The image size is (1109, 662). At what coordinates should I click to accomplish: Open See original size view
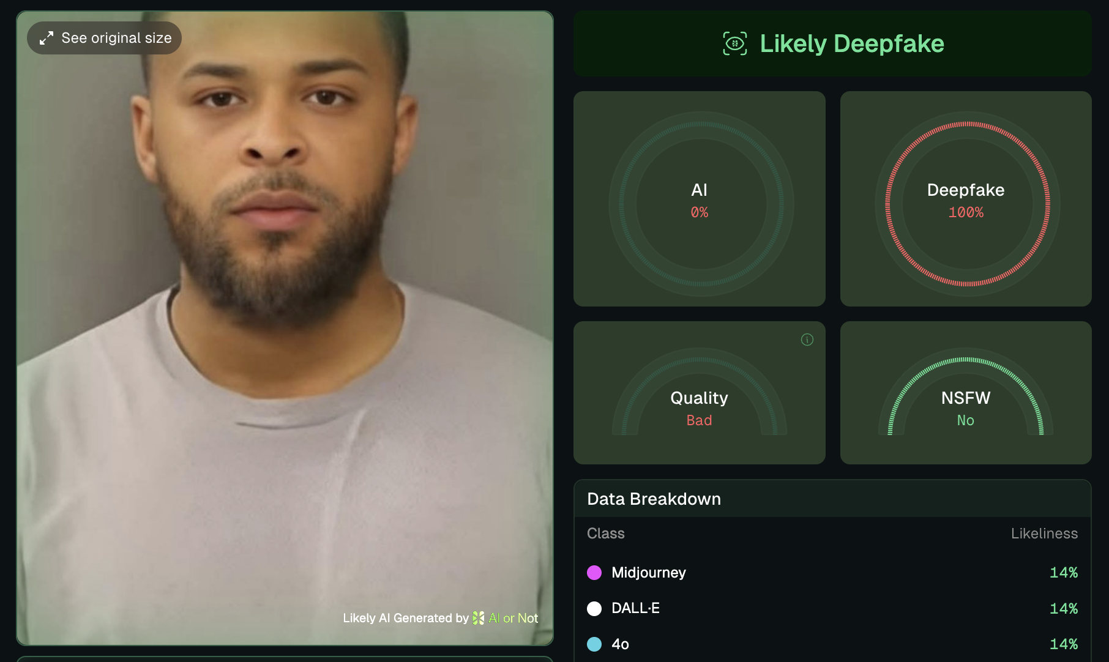point(104,38)
